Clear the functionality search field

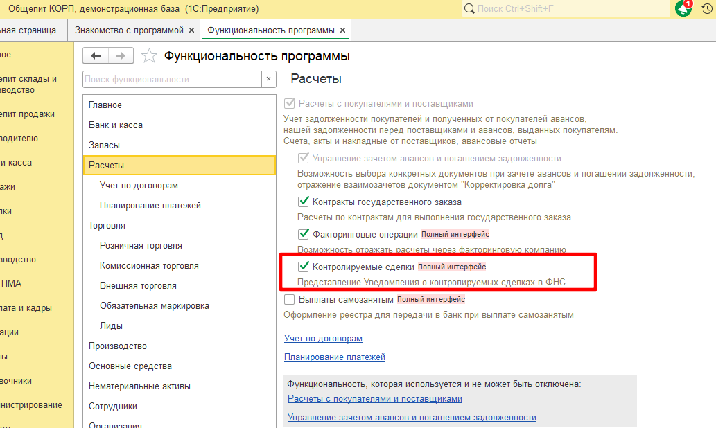[x=268, y=80]
